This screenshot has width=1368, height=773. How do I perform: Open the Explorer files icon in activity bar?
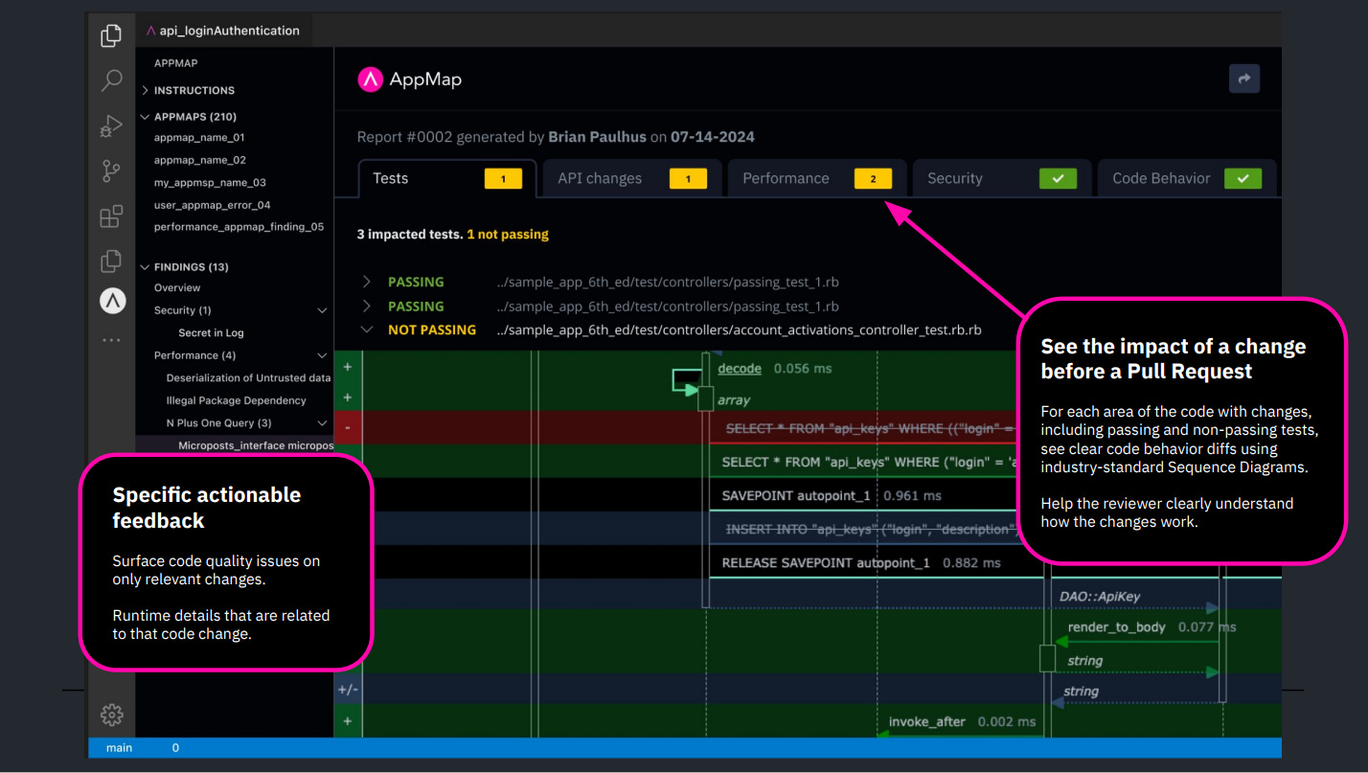[x=112, y=36]
